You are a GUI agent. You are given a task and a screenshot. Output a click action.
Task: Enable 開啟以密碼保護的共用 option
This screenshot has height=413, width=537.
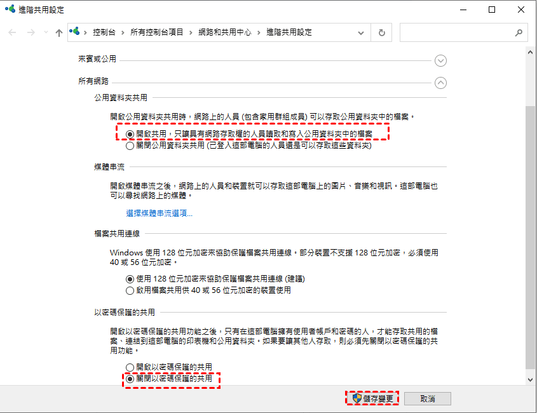130,367
